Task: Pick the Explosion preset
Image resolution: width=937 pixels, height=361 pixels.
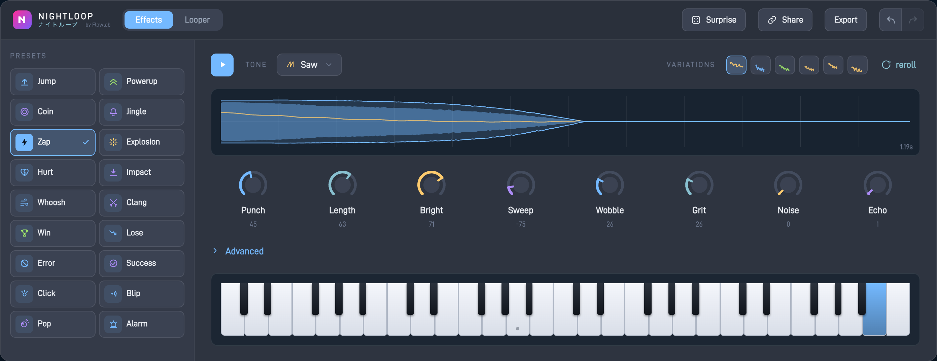Action: point(141,142)
